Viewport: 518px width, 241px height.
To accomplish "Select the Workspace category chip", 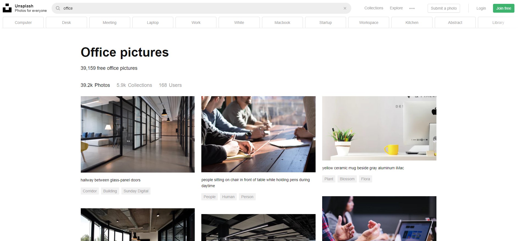I will click(369, 23).
